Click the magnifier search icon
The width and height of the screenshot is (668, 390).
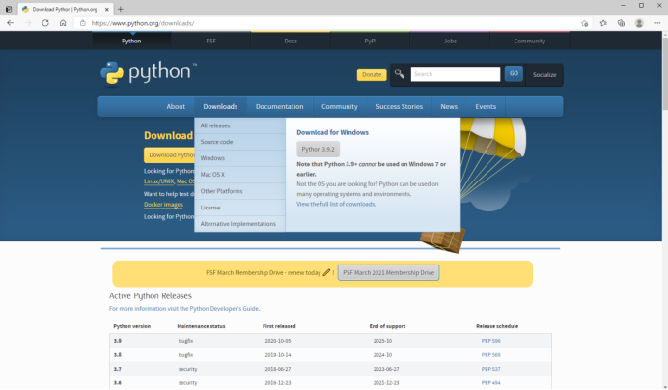400,73
